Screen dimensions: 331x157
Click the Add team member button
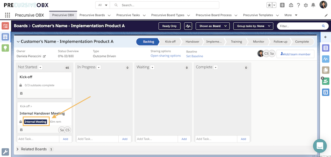tap(295, 54)
